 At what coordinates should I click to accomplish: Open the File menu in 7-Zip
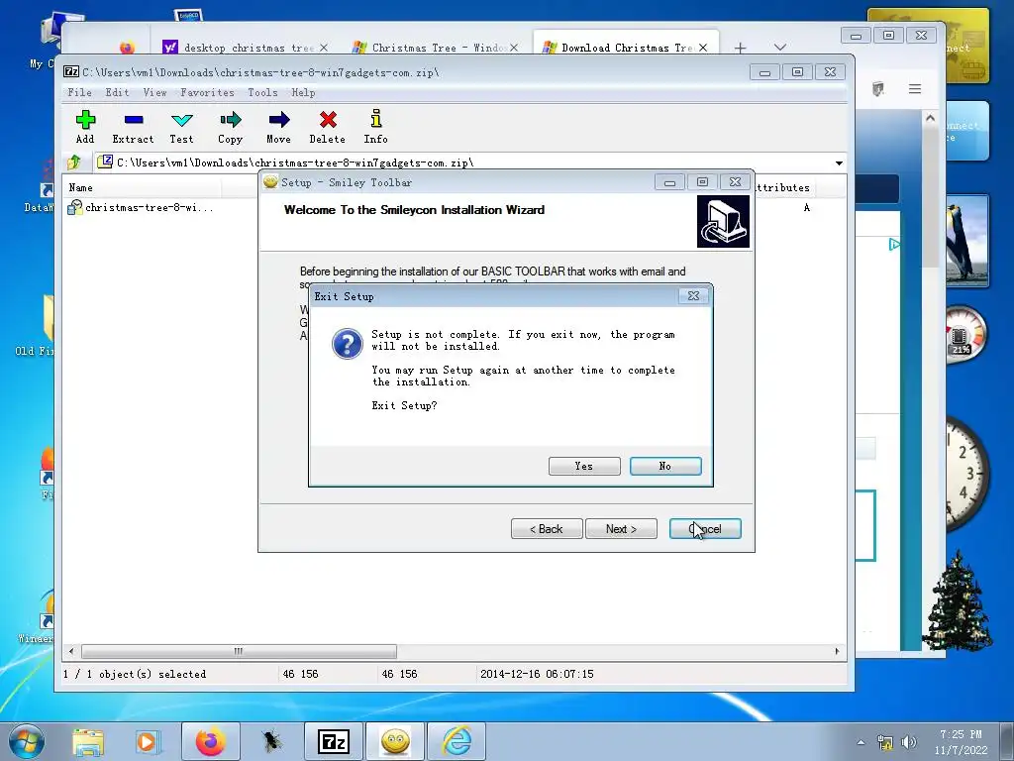point(79,92)
